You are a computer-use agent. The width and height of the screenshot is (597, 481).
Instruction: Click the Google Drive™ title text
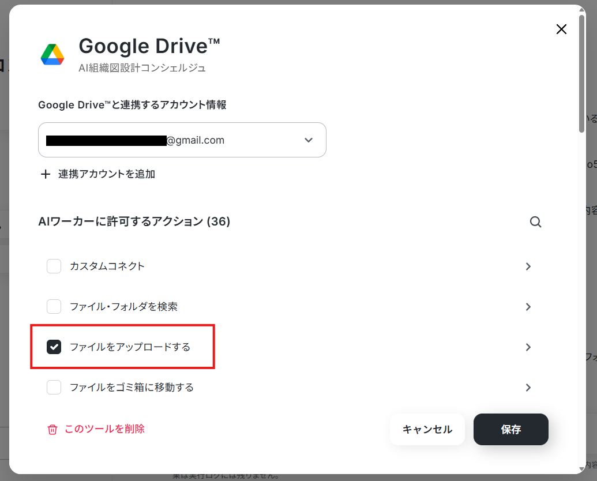point(149,46)
